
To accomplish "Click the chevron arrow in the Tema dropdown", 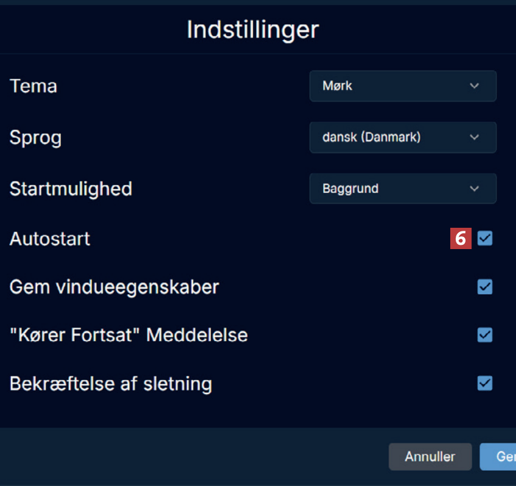I will [x=475, y=86].
